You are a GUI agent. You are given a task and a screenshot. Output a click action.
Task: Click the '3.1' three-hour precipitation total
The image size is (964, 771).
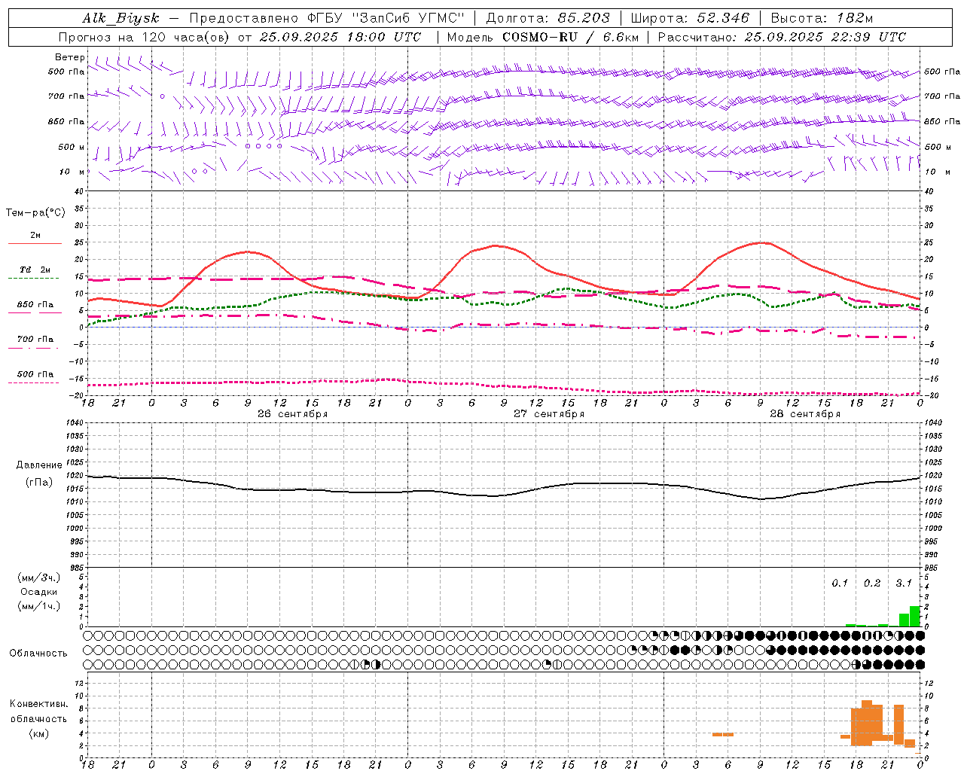coord(904,583)
